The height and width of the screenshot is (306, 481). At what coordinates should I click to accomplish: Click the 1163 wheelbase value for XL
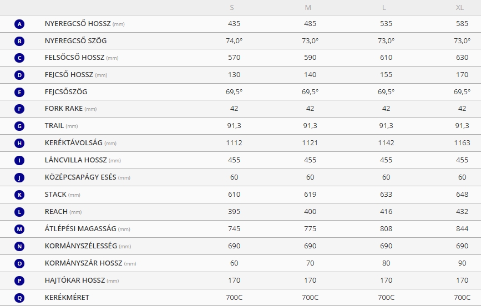(x=462, y=143)
